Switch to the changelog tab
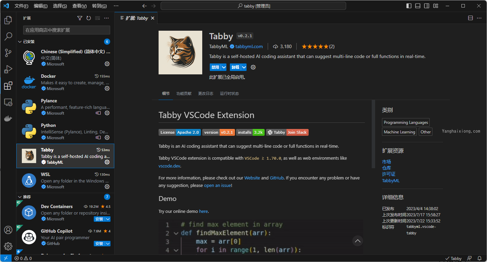Screen dimensions: 487x262 point(206,93)
